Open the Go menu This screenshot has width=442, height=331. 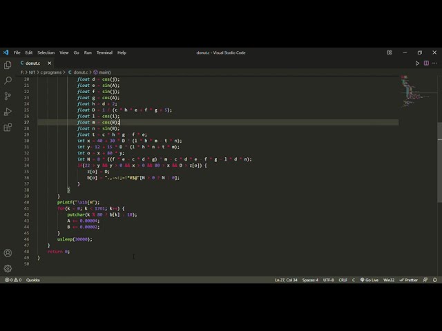[x=76, y=52]
